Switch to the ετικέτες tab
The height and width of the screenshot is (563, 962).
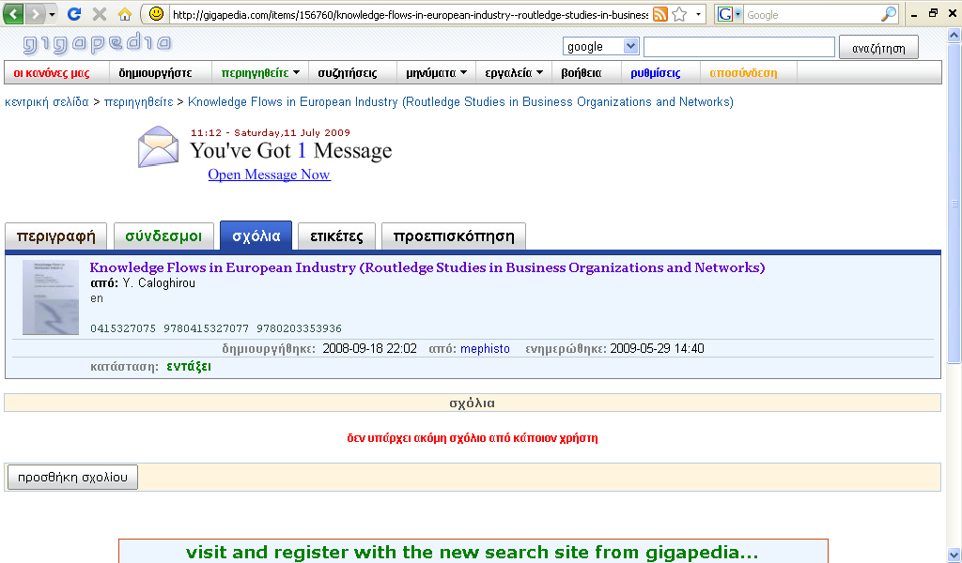pyautogui.click(x=336, y=236)
